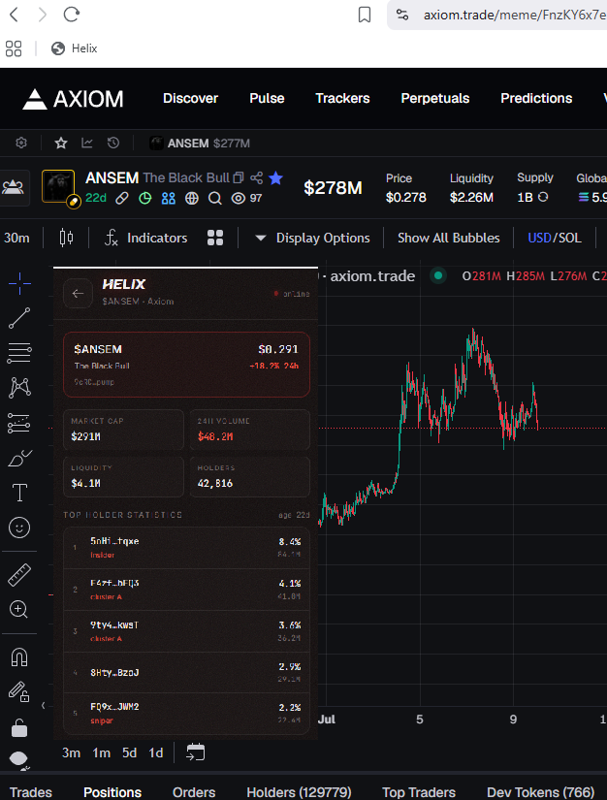Open the history clock icon

pyautogui.click(x=113, y=143)
